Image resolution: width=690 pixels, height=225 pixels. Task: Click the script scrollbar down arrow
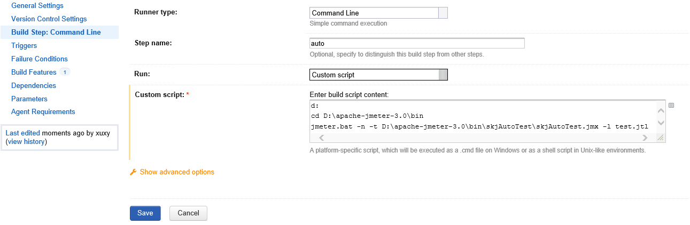[x=661, y=123]
